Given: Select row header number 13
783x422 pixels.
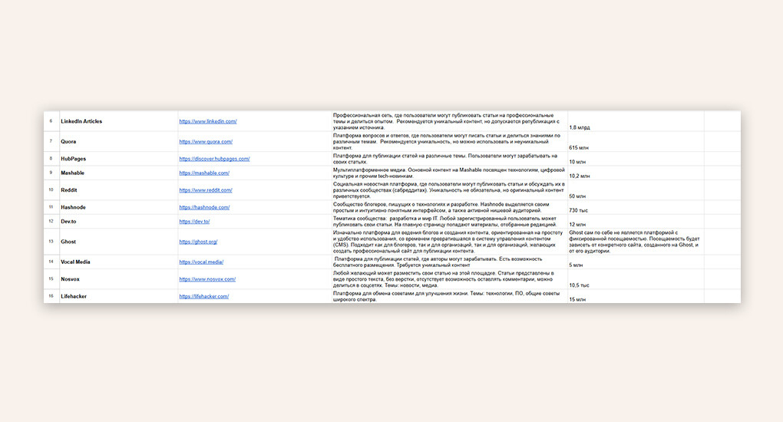Looking at the screenshot, I should tap(51, 242).
